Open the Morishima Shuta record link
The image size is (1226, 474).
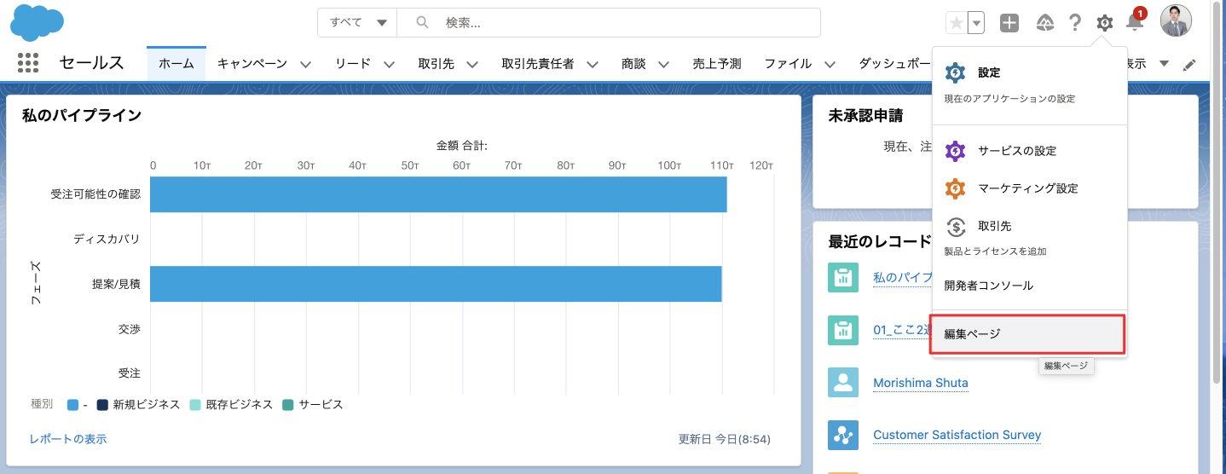[921, 383]
